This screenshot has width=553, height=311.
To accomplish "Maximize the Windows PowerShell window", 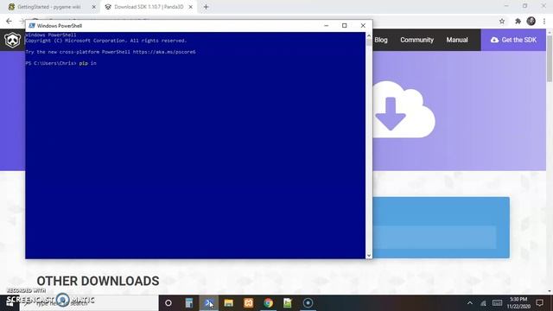I will coord(345,25).
